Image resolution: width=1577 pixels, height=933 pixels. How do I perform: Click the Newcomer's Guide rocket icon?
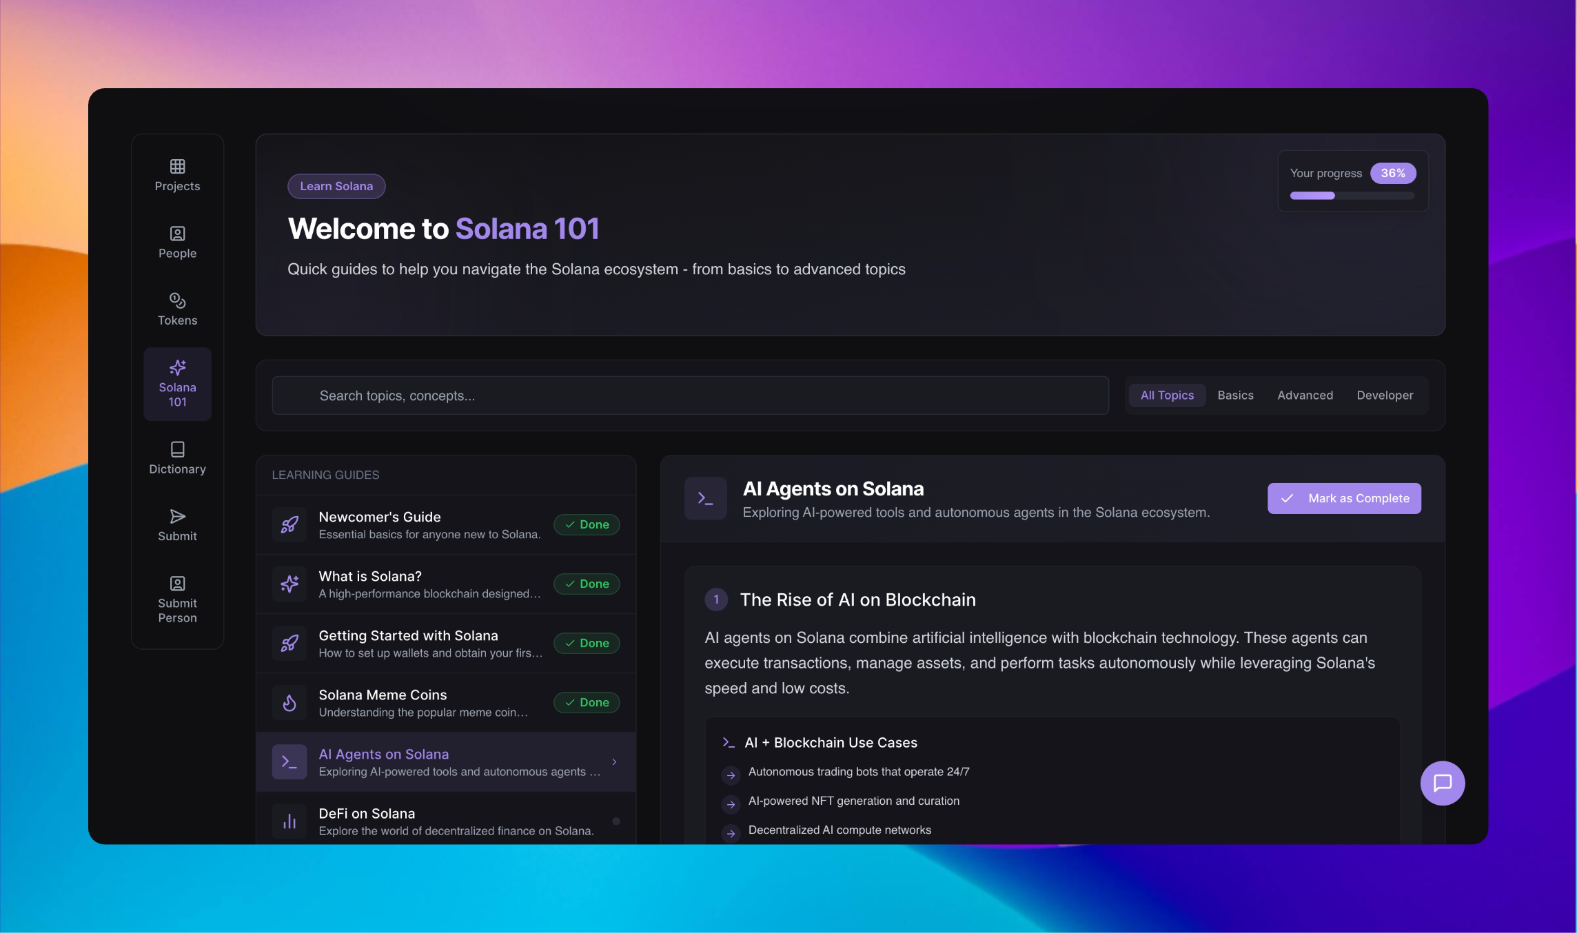289,524
